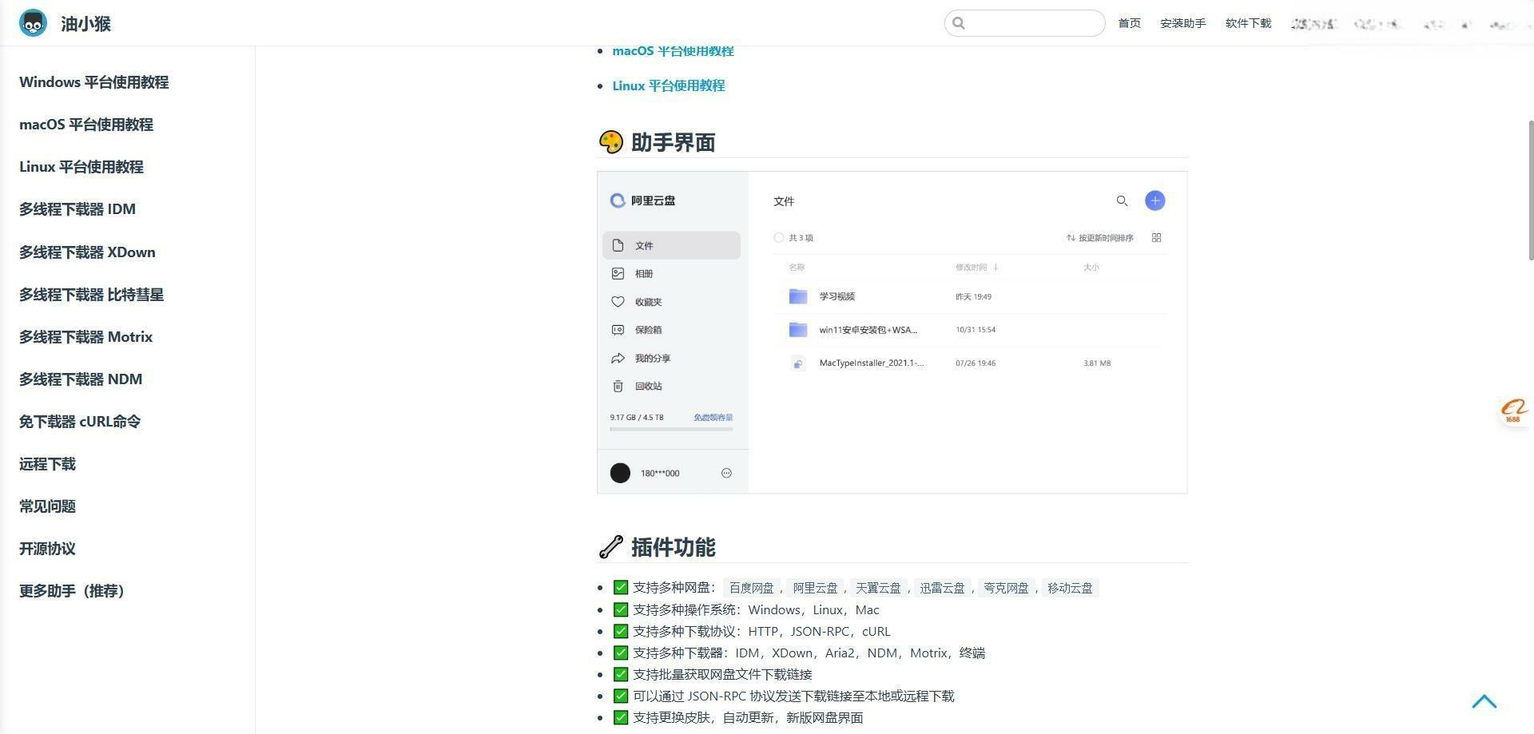Viewport: 1534px width, 734px height.
Task: Click the palette icon beside 助手界面
Action: [x=610, y=142]
